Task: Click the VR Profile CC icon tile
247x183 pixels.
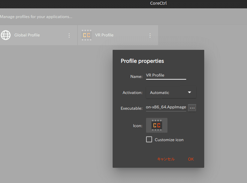Action: click(87, 35)
